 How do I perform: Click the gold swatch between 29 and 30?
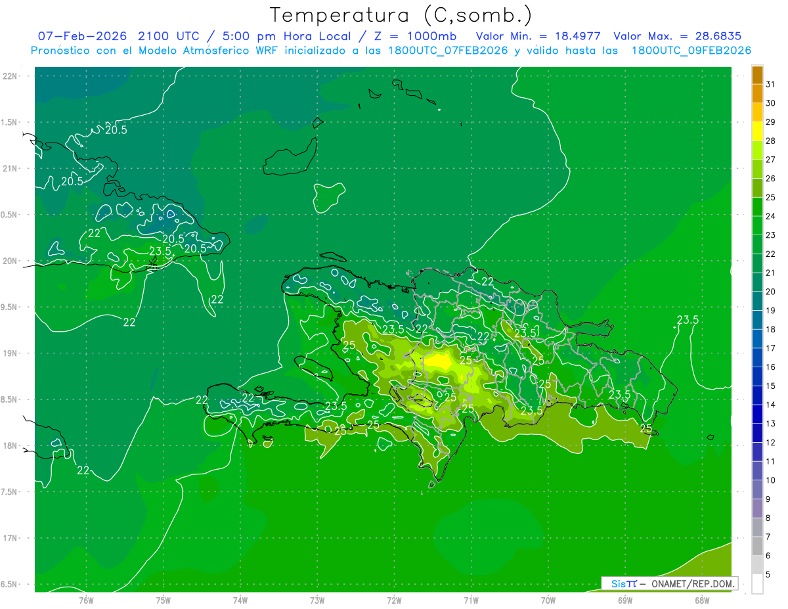[757, 112]
